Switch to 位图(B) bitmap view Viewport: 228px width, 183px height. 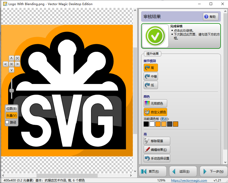(x=12, y=109)
